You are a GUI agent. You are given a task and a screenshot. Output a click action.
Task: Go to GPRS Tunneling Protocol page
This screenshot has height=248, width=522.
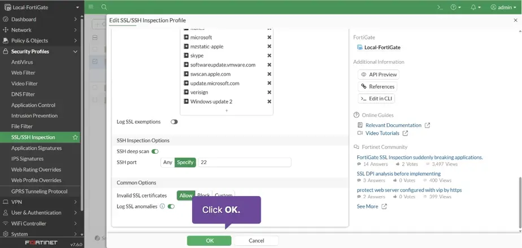(40, 192)
